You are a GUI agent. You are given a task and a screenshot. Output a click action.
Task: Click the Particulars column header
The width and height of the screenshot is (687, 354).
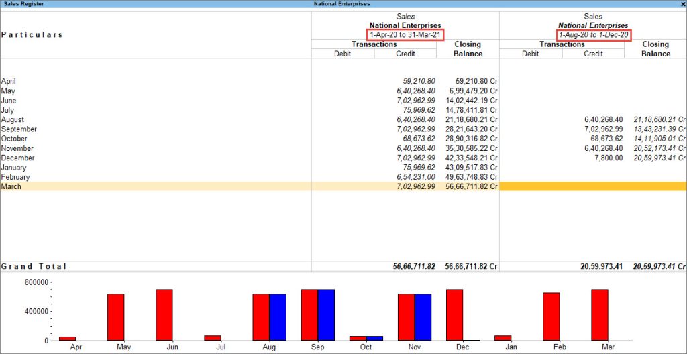pyautogui.click(x=32, y=34)
